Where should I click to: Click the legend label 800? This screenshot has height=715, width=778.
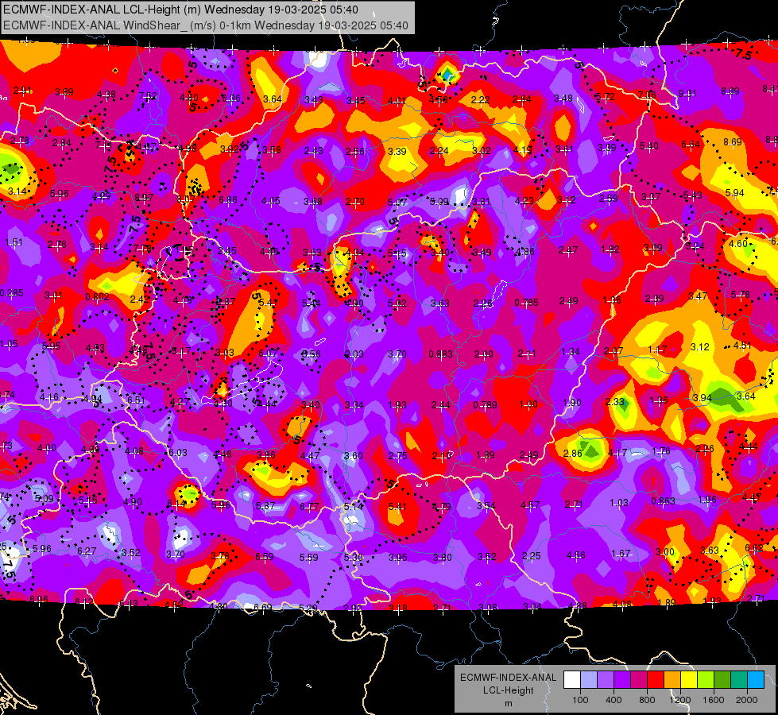click(x=647, y=700)
